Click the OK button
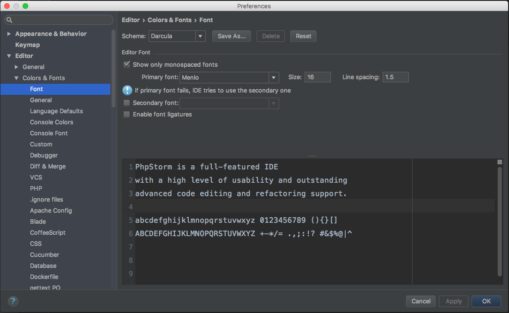 click(486, 301)
